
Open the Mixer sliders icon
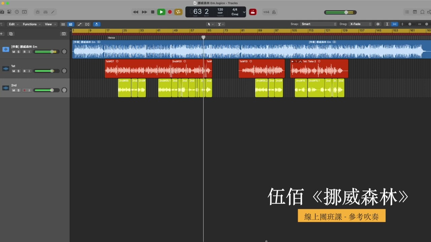[x=45, y=12]
